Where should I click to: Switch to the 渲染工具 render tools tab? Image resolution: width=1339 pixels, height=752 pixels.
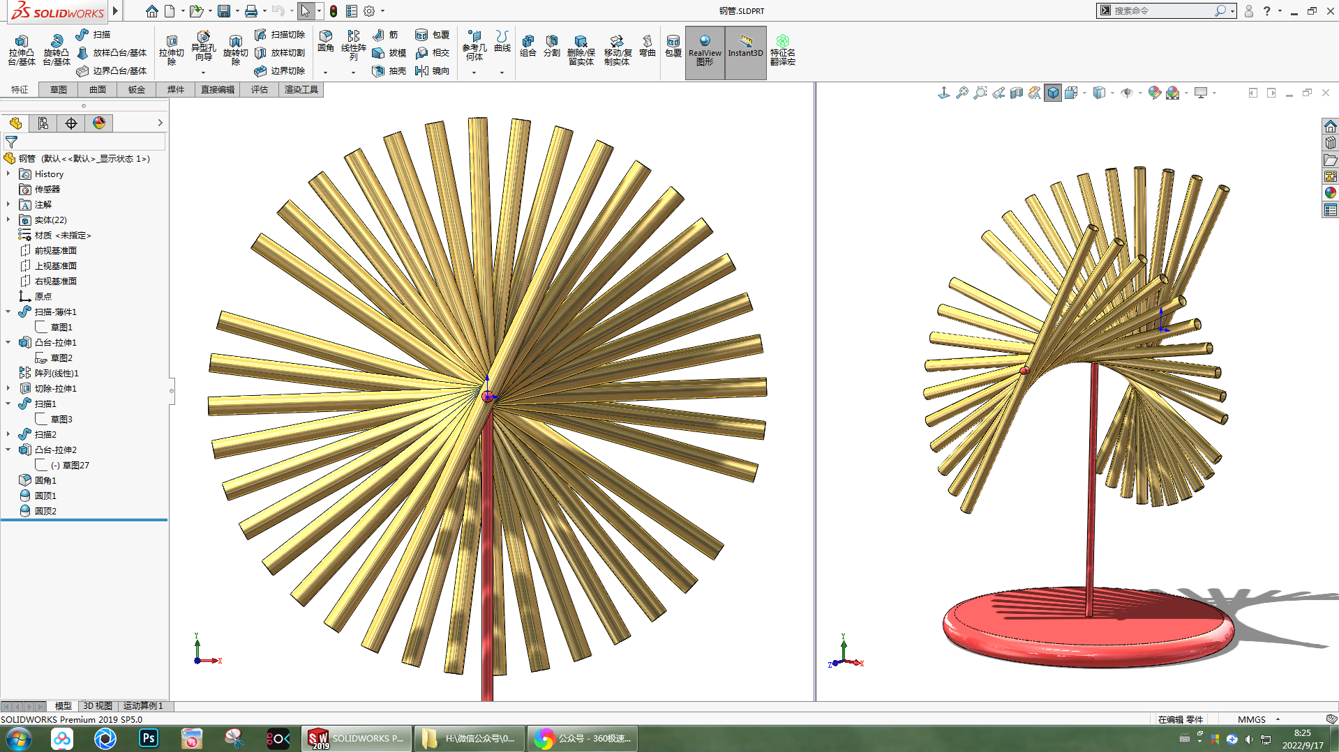pyautogui.click(x=301, y=90)
